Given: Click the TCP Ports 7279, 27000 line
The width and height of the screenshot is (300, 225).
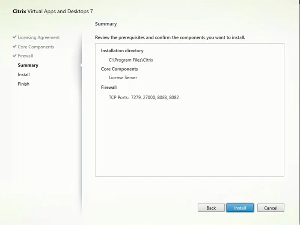Looking at the screenshot, I should [x=144, y=97].
